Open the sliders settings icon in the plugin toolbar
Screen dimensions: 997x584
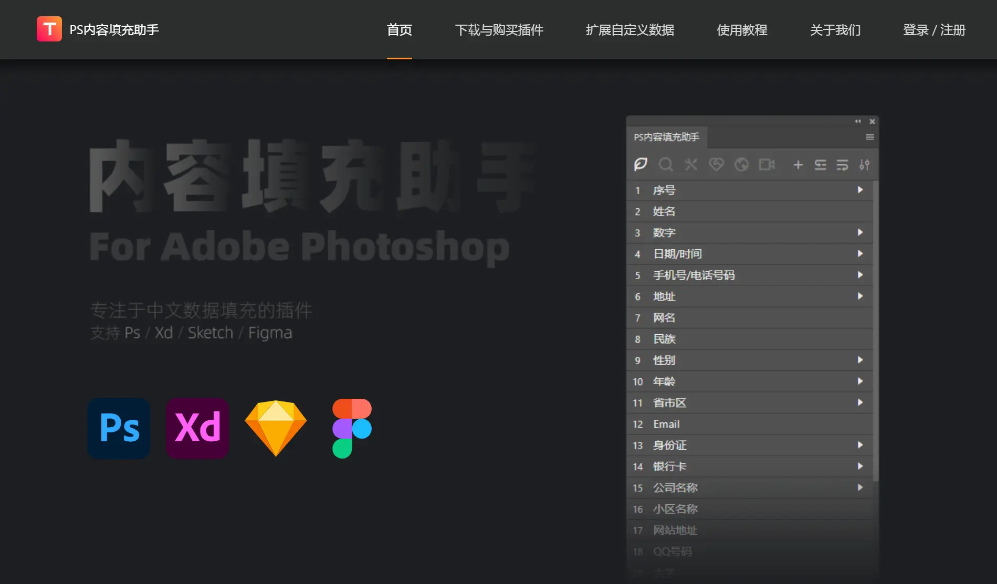(864, 165)
